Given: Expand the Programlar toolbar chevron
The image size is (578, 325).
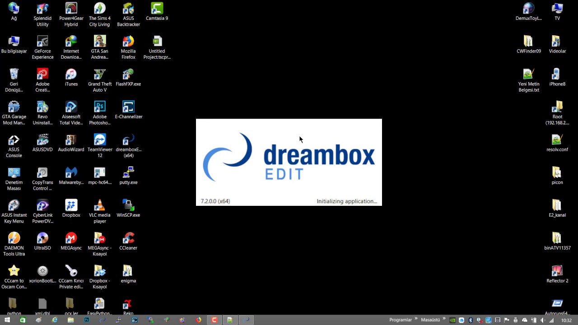Looking at the screenshot, I should click(x=416, y=319).
